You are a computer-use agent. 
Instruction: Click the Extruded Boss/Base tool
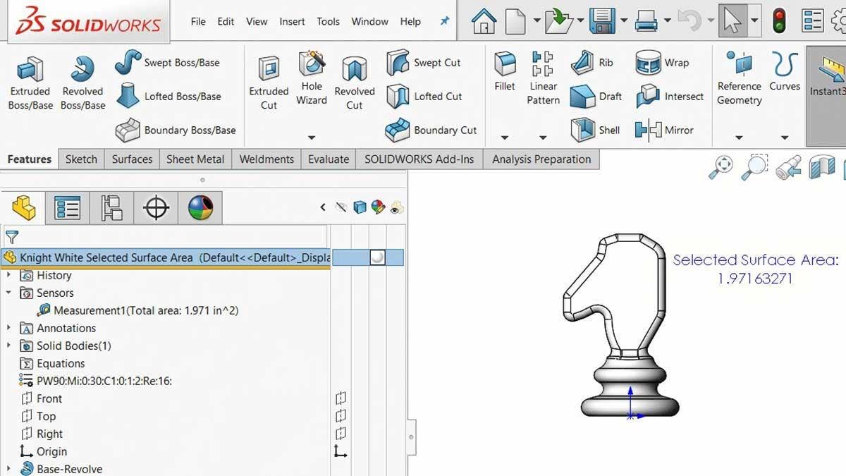point(30,83)
